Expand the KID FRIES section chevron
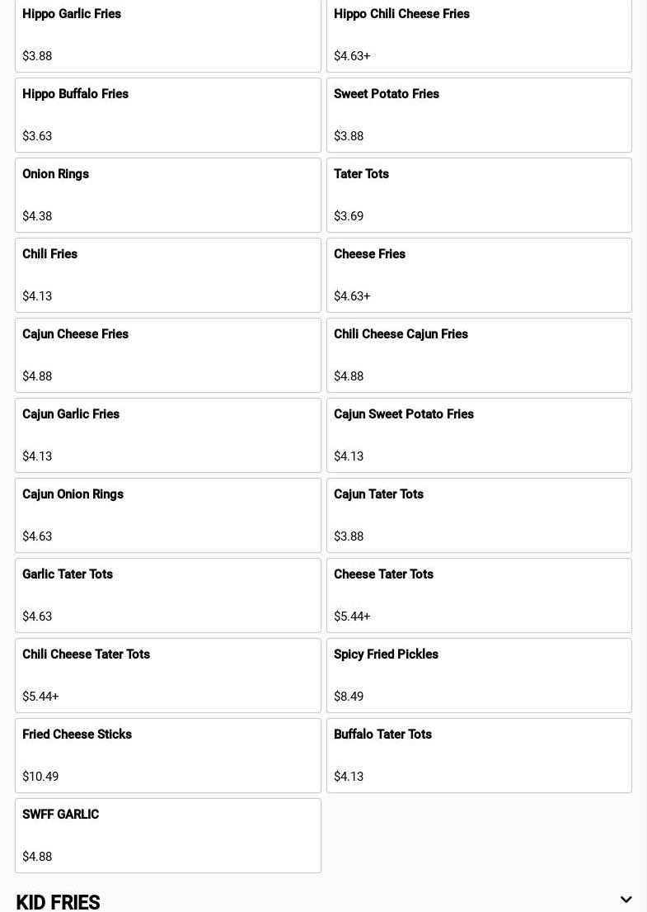Screen dimensions: 647x912 [x=626, y=900]
